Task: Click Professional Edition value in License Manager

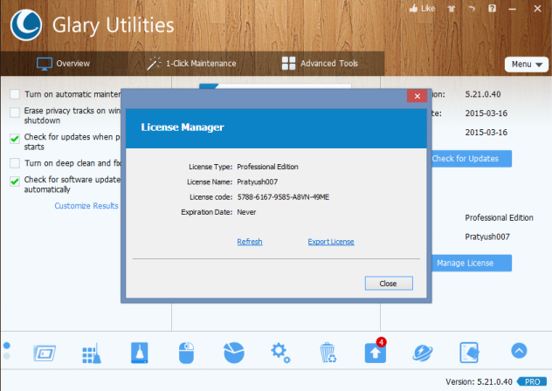Action: (x=267, y=167)
